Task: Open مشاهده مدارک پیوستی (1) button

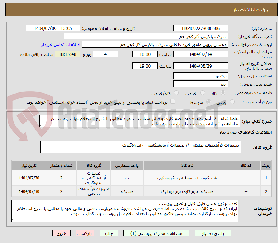Action: click(156, 233)
